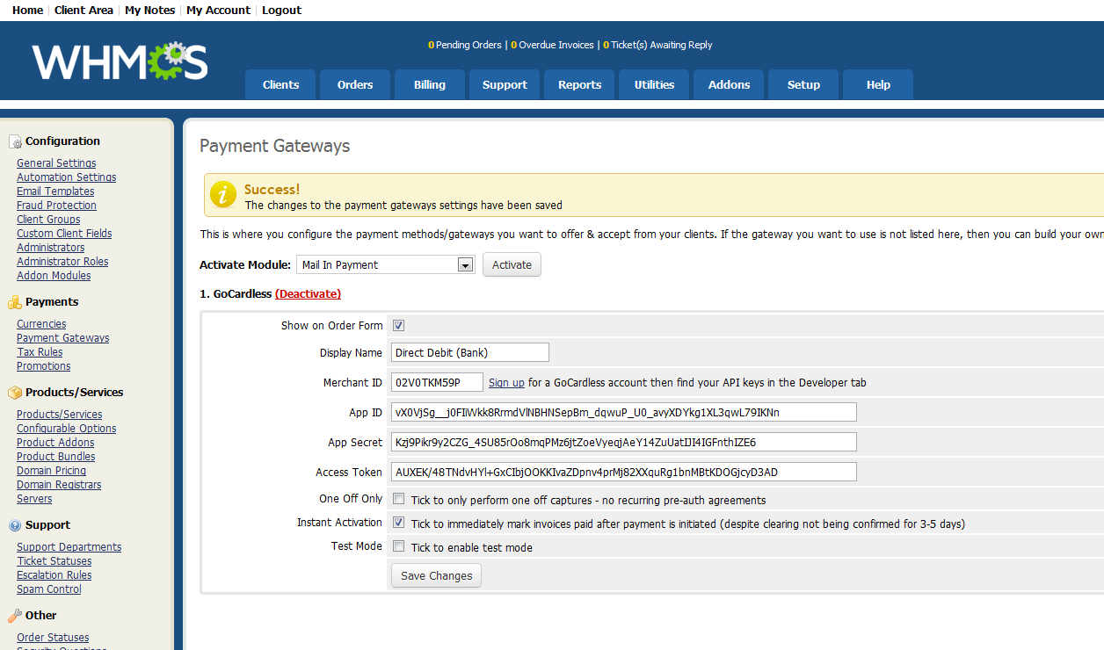This screenshot has width=1104, height=650.
Task: Click the Save Changes button
Action: [436, 576]
